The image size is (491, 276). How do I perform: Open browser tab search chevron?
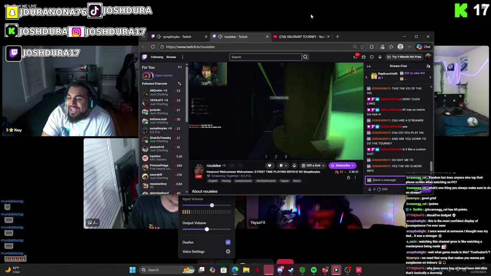143,37
